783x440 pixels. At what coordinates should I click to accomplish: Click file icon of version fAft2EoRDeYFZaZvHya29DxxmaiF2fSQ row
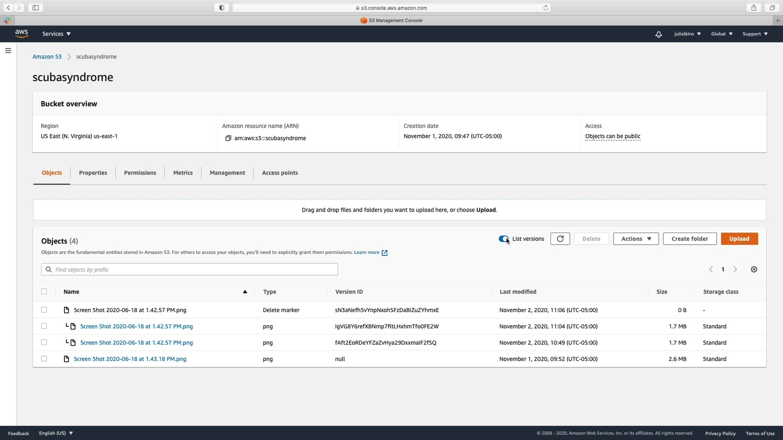click(x=73, y=343)
